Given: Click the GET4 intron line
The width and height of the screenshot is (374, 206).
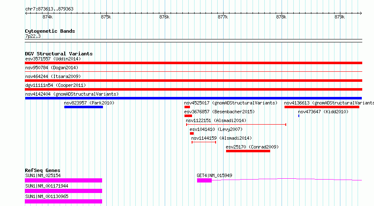Looking at the screenshot, I should tap(287, 179).
